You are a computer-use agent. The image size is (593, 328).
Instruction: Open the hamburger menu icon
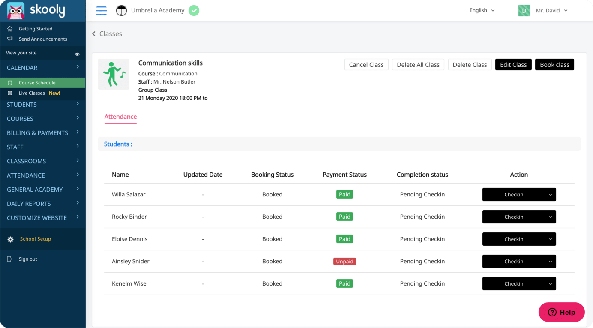[101, 11]
